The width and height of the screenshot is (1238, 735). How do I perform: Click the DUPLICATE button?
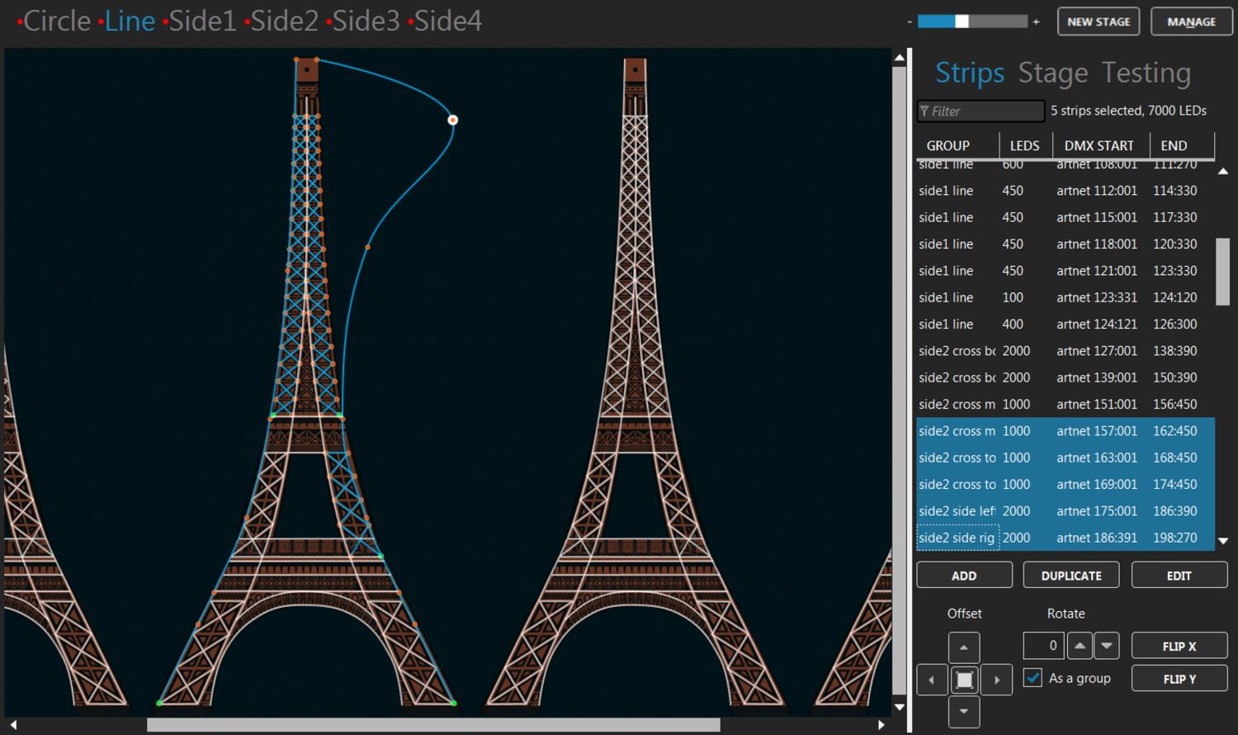click(1071, 575)
